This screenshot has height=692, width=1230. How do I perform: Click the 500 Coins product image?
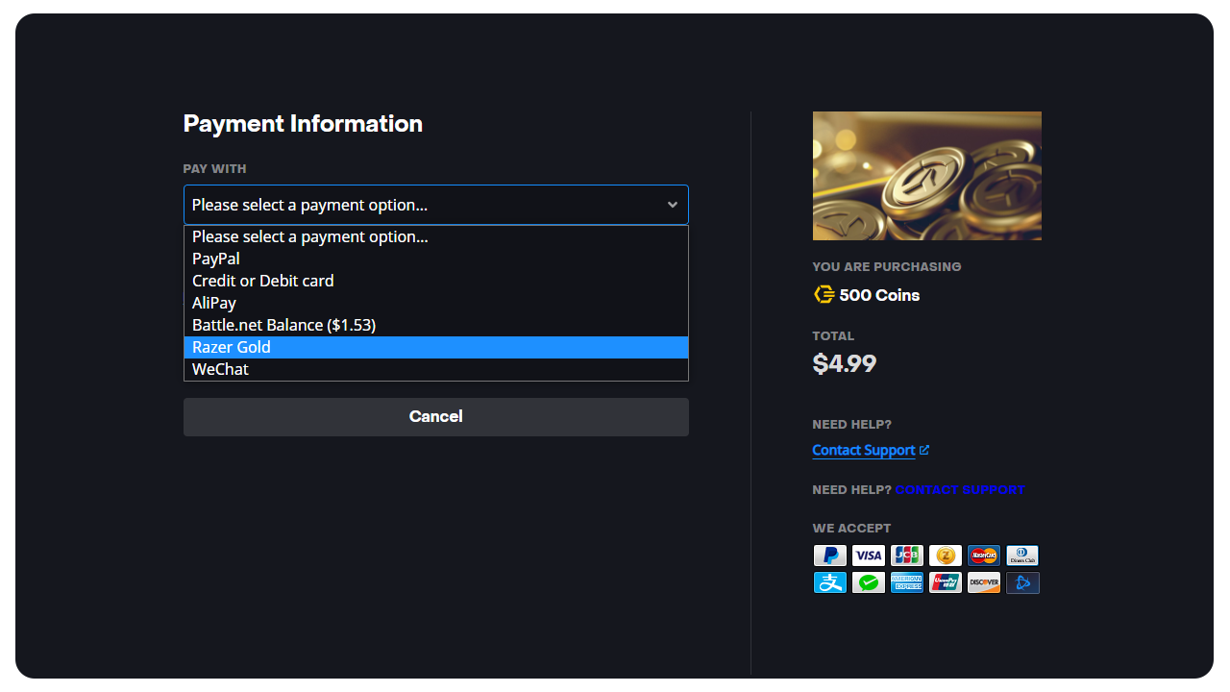pos(927,176)
